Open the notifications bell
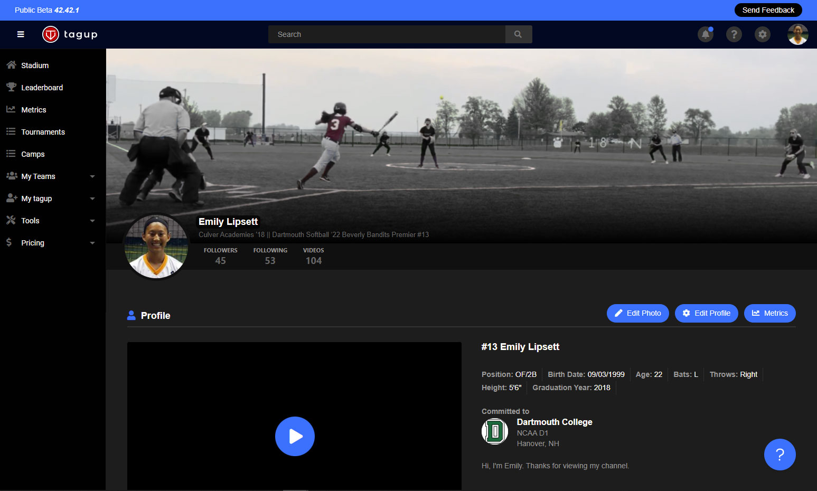817x491 pixels. 705,34
